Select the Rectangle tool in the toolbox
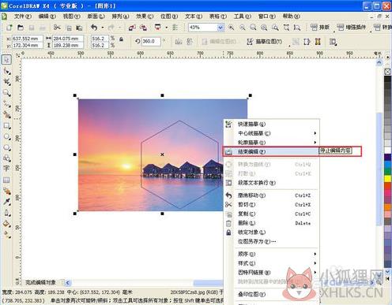This screenshot has width=392, height=305. coord(6,125)
